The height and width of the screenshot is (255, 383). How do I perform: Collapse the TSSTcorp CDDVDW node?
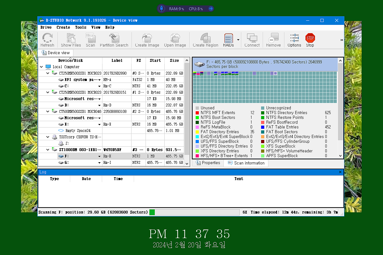click(48, 137)
